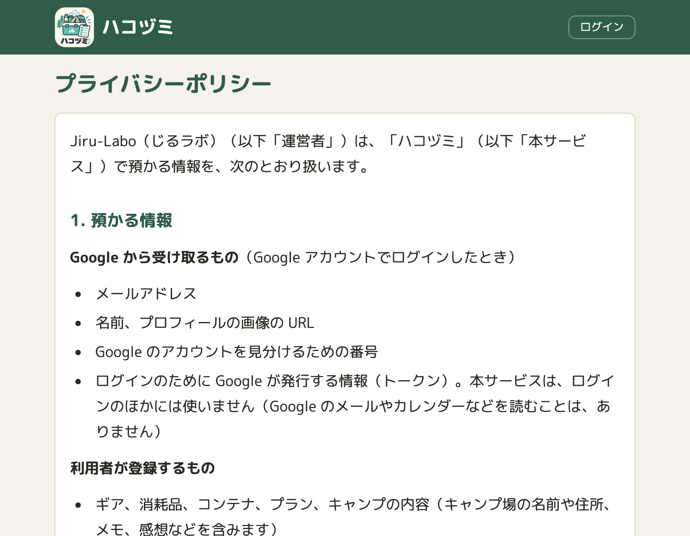
Task: Click the プライバシーポリシー page heading
Action: (x=163, y=84)
